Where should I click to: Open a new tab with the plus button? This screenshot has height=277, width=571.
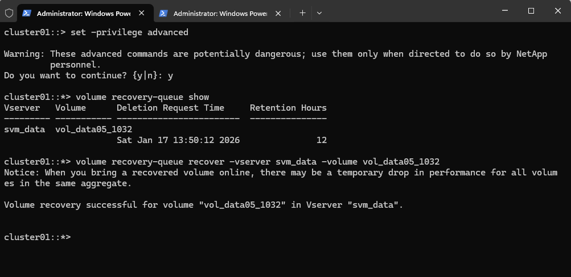(x=302, y=13)
